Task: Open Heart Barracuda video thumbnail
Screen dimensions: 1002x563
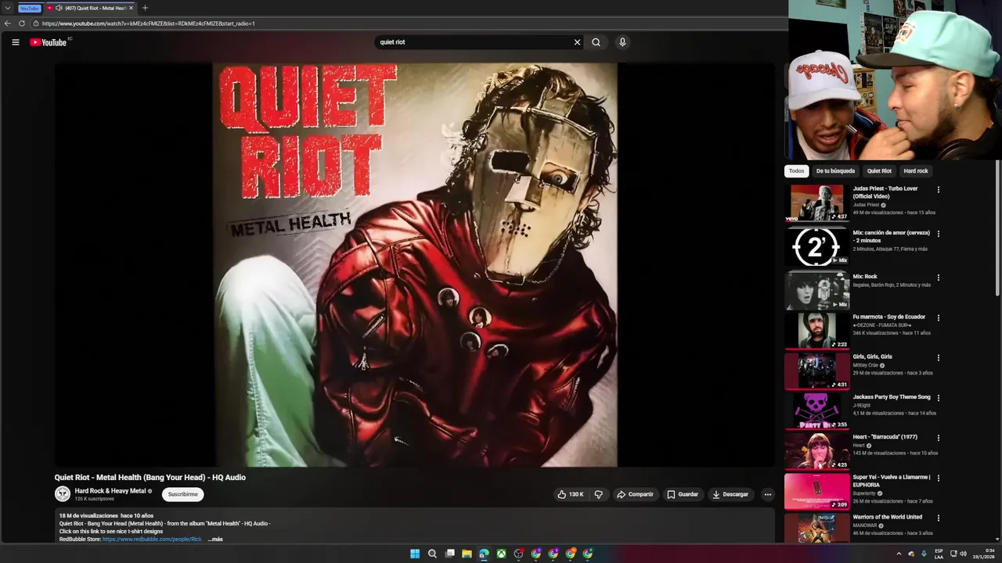Action: coord(816,451)
